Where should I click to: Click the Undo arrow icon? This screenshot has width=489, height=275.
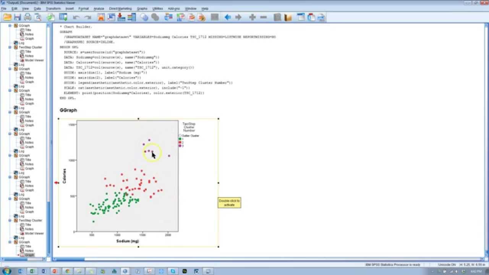tap(76, 17)
